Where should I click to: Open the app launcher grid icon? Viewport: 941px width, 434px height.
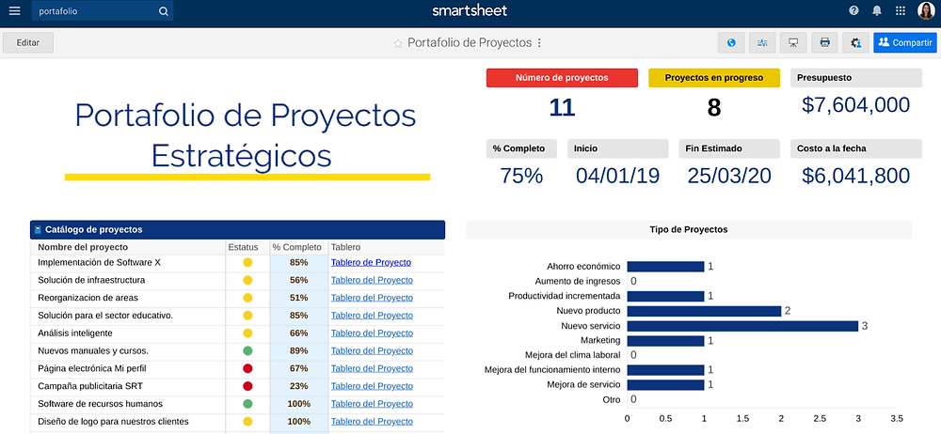(901, 10)
